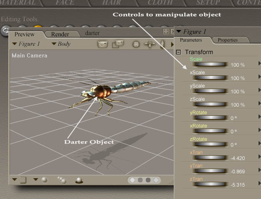Click the sphere with ground shadow icon
Screen dimensions: 261x199
tap(79, 181)
